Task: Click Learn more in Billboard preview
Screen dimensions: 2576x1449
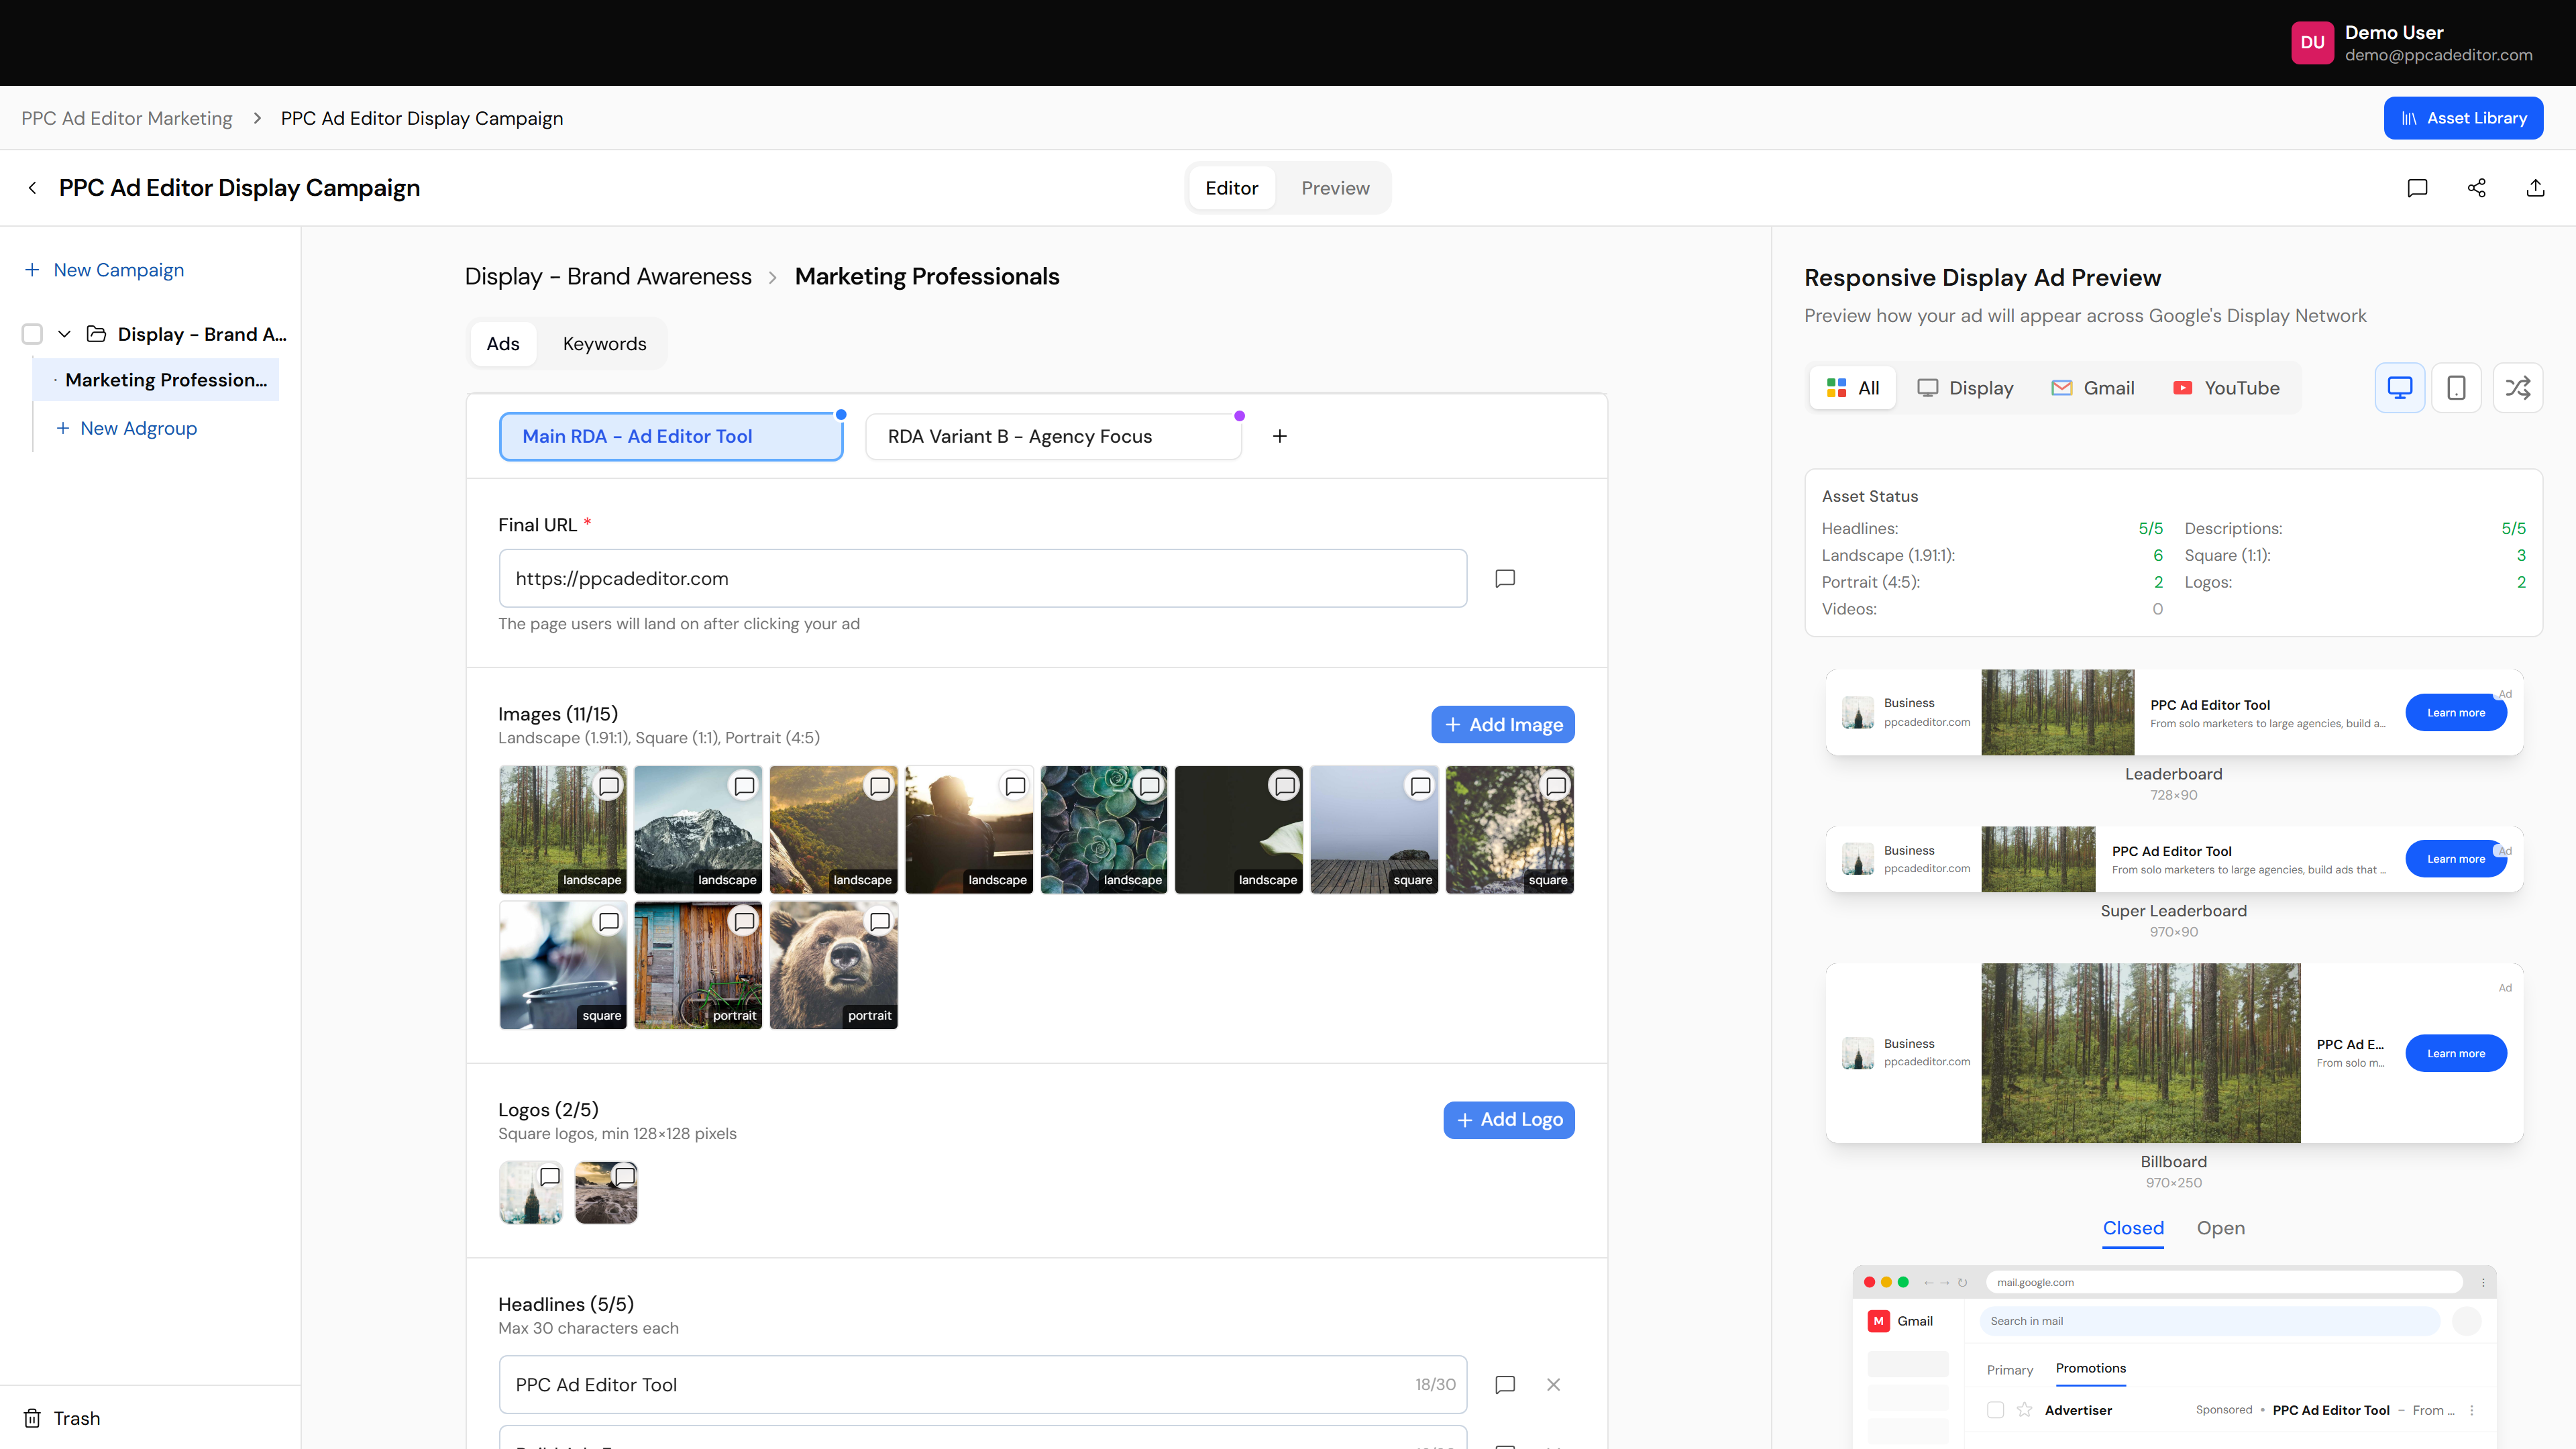Action: click(2456, 1053)
